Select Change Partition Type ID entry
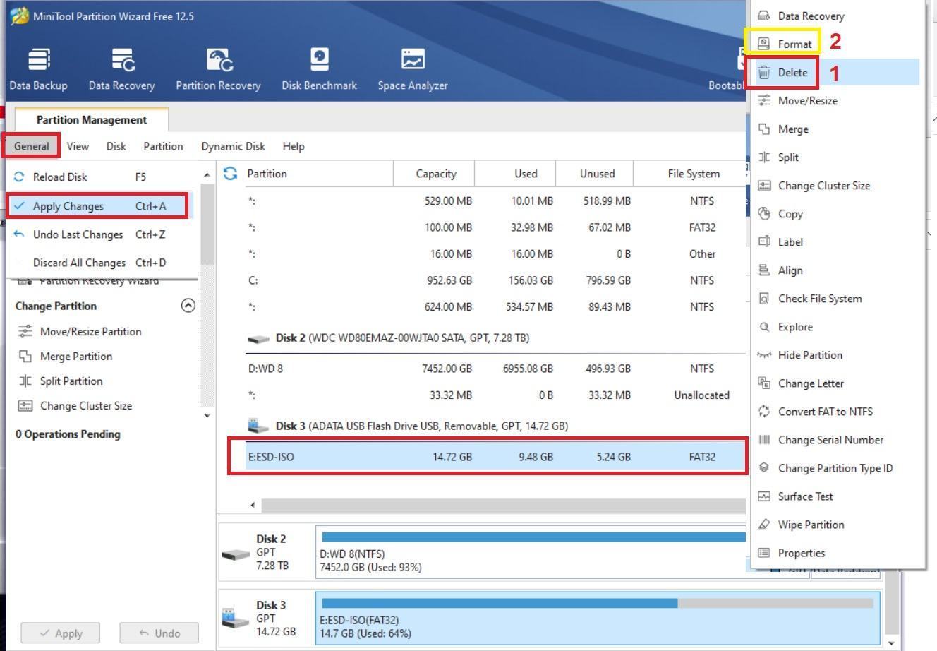 tap(837, 467)
